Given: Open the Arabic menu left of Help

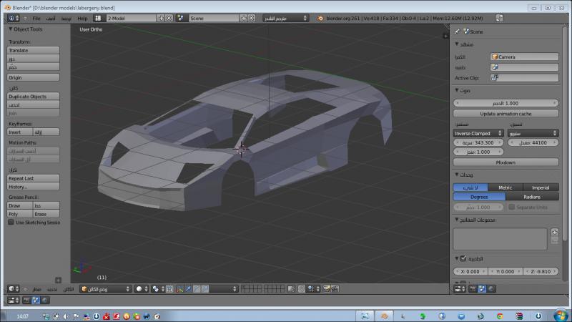Looking at the screenshot, I should 66,19.
